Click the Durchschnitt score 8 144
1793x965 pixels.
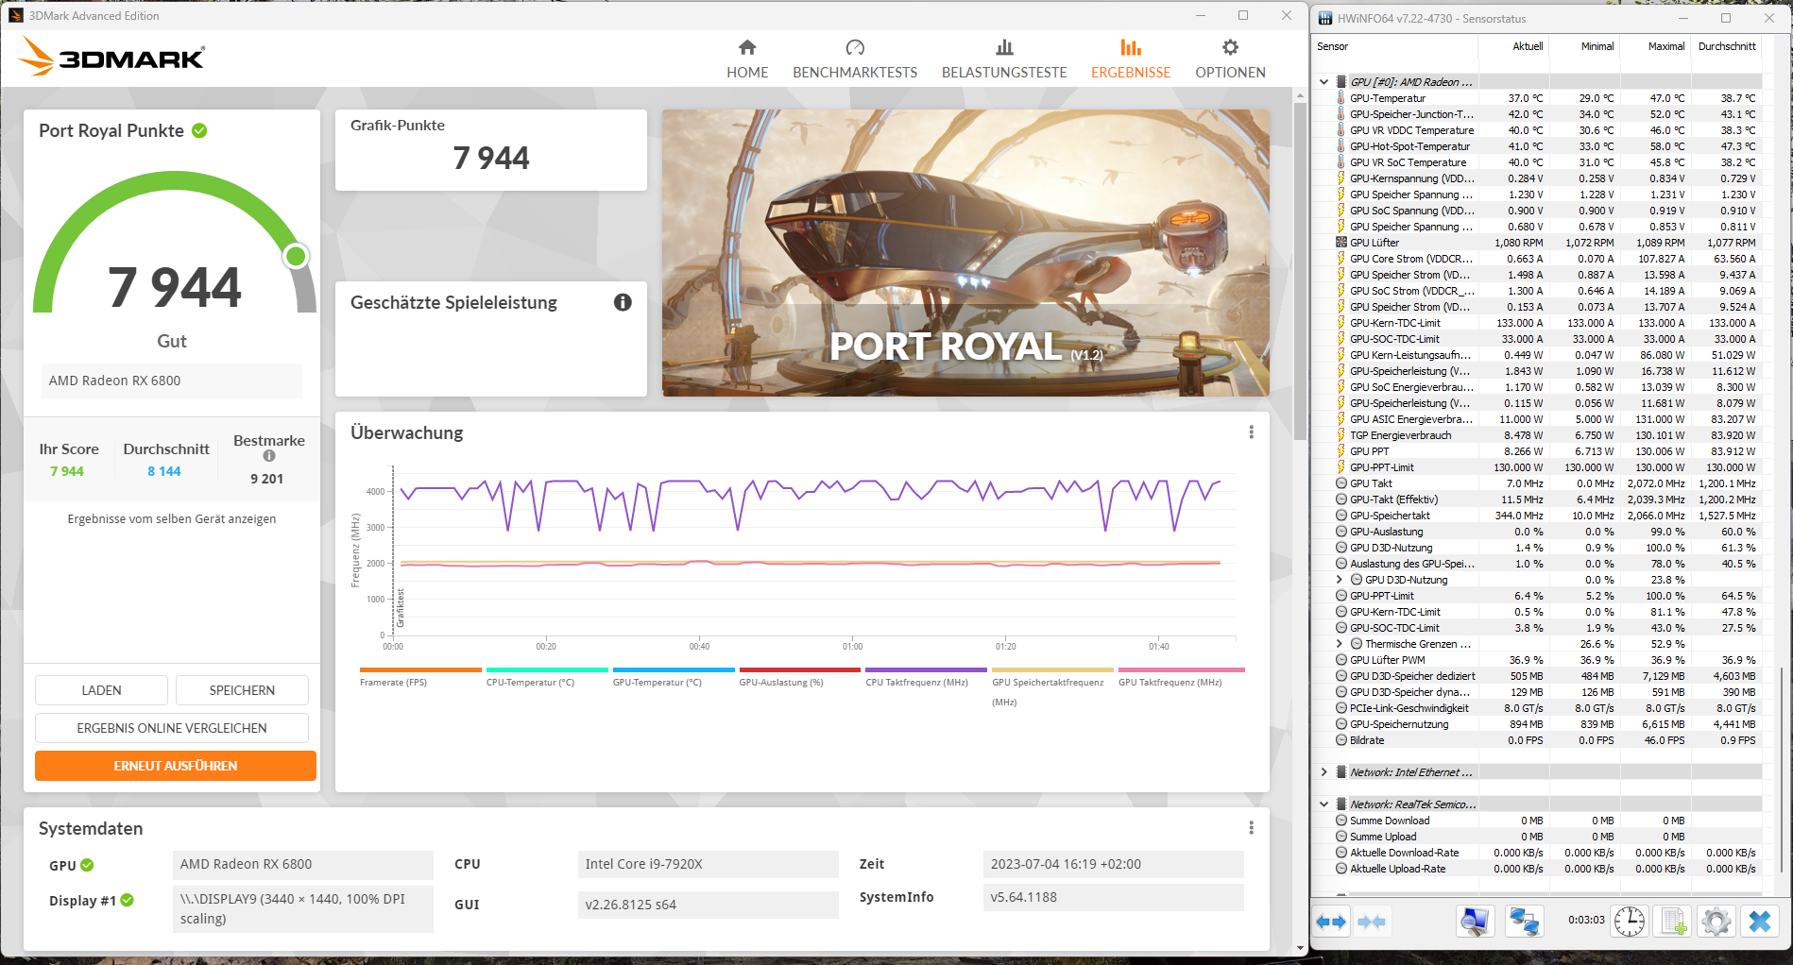(164, 471)
